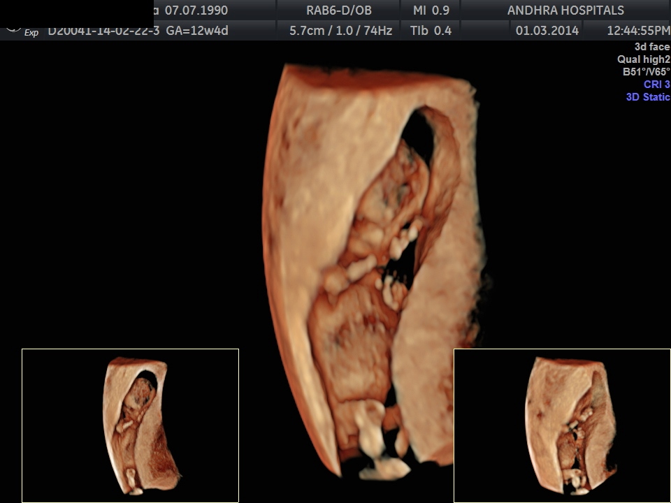Click the patient ID D20041-14-02-22-3
This screenshot has width=671, height=503.
point(103,31)
